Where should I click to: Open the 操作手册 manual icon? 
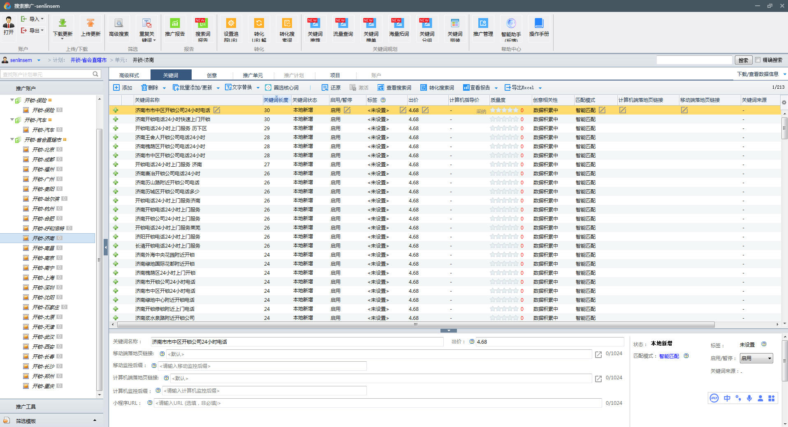click(x=539, y=23)
